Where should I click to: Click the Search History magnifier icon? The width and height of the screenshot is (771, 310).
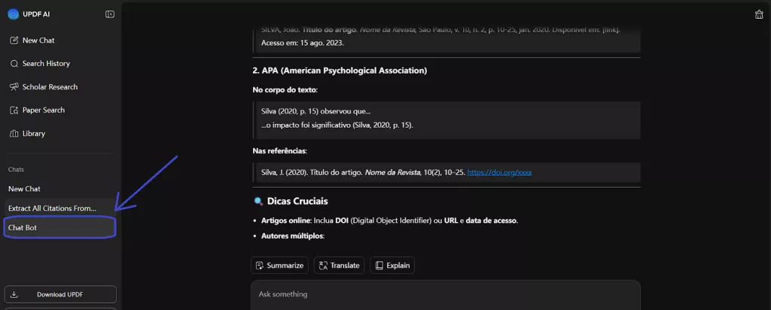(14, 63)
